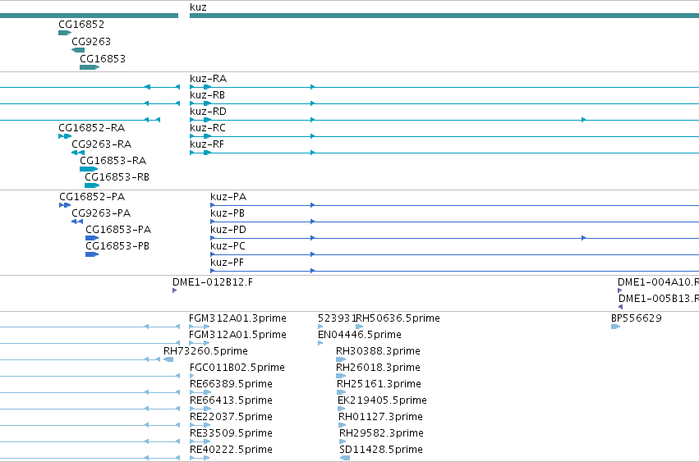Click the RE66389.5prime EST label
The width and height of the screenshot is (699, 462).
coord(231,384)
